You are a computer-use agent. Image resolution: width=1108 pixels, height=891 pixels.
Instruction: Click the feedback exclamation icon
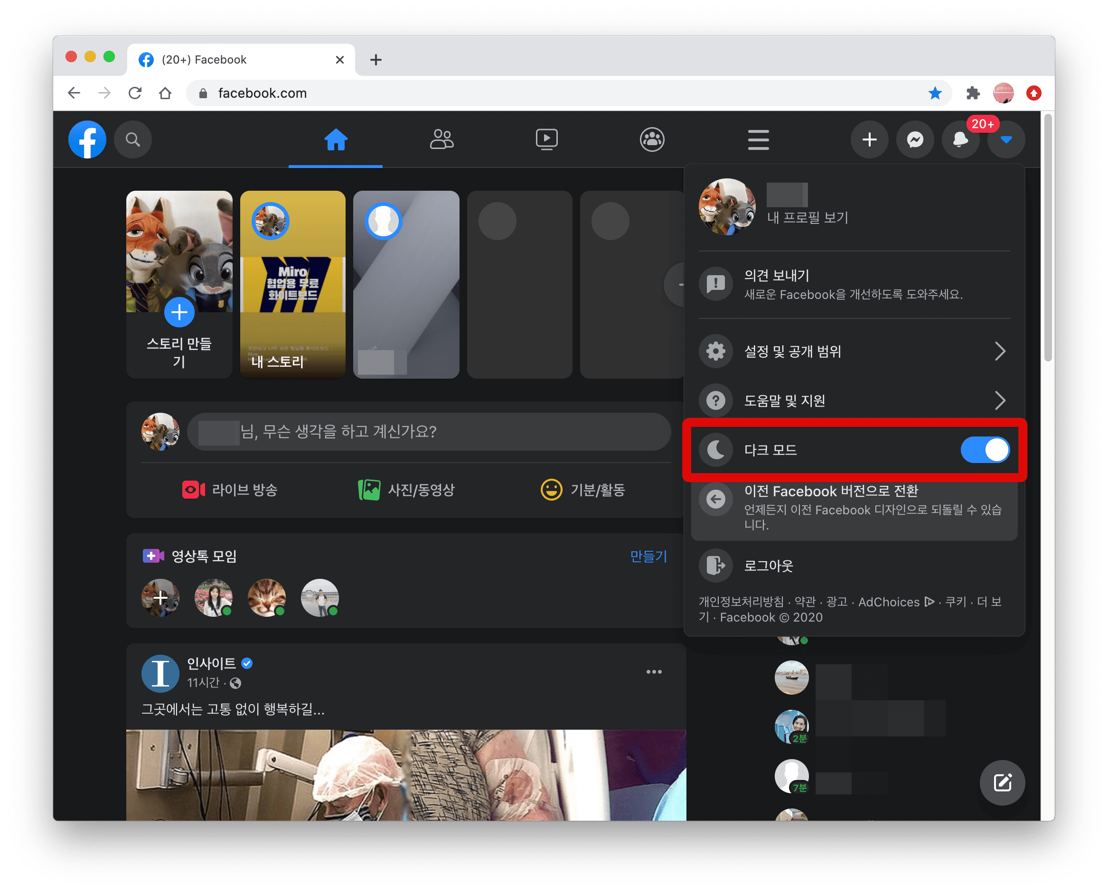tap(715, 284)
